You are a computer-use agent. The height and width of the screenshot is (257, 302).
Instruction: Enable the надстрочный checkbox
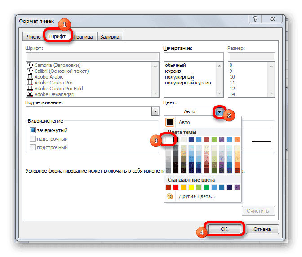32,138
